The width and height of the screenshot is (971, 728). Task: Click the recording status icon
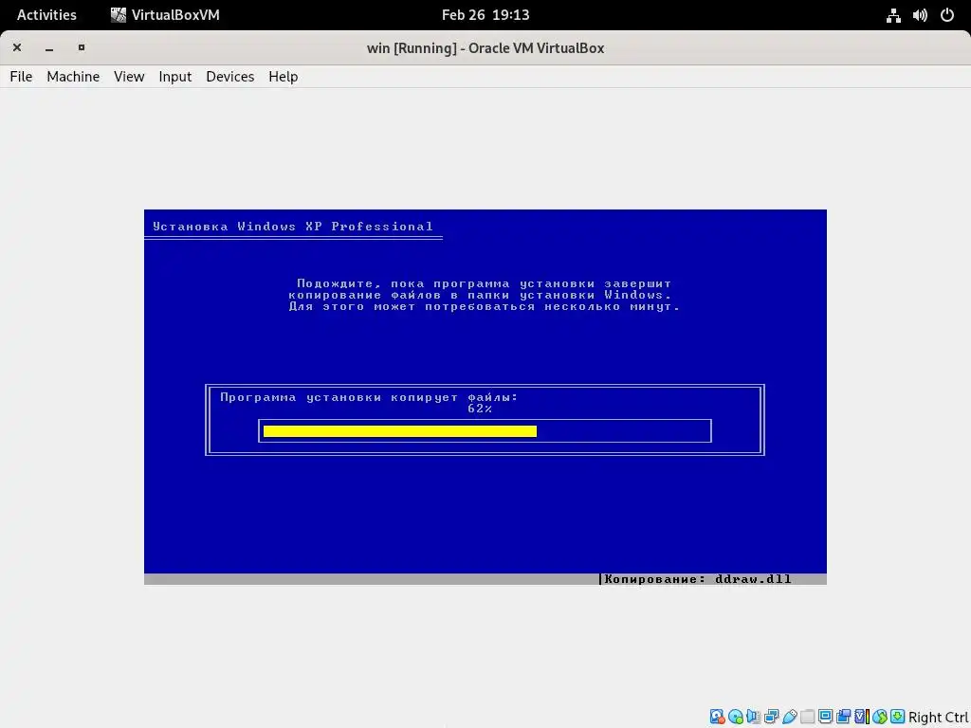[843, 717]
